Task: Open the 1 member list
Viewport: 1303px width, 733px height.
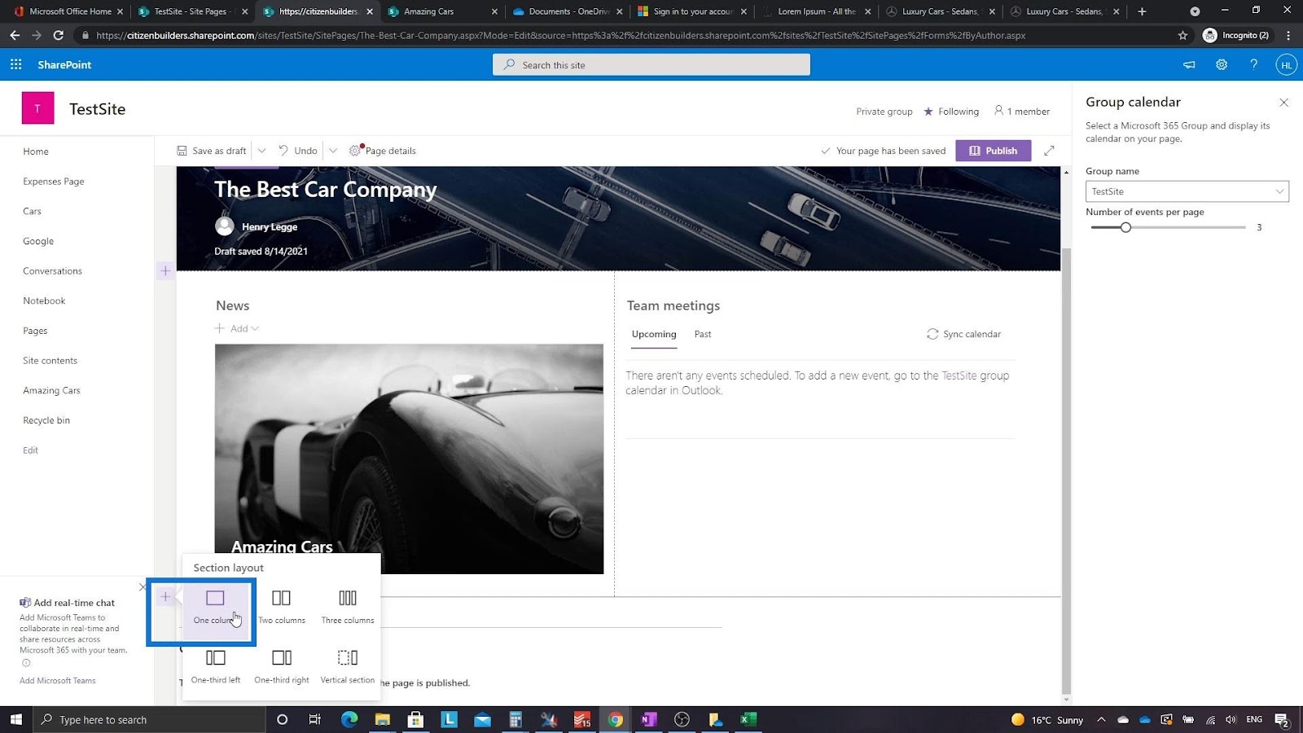Action: [1022, 112]
